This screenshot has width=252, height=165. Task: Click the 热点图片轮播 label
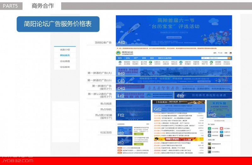coord(104,116)
